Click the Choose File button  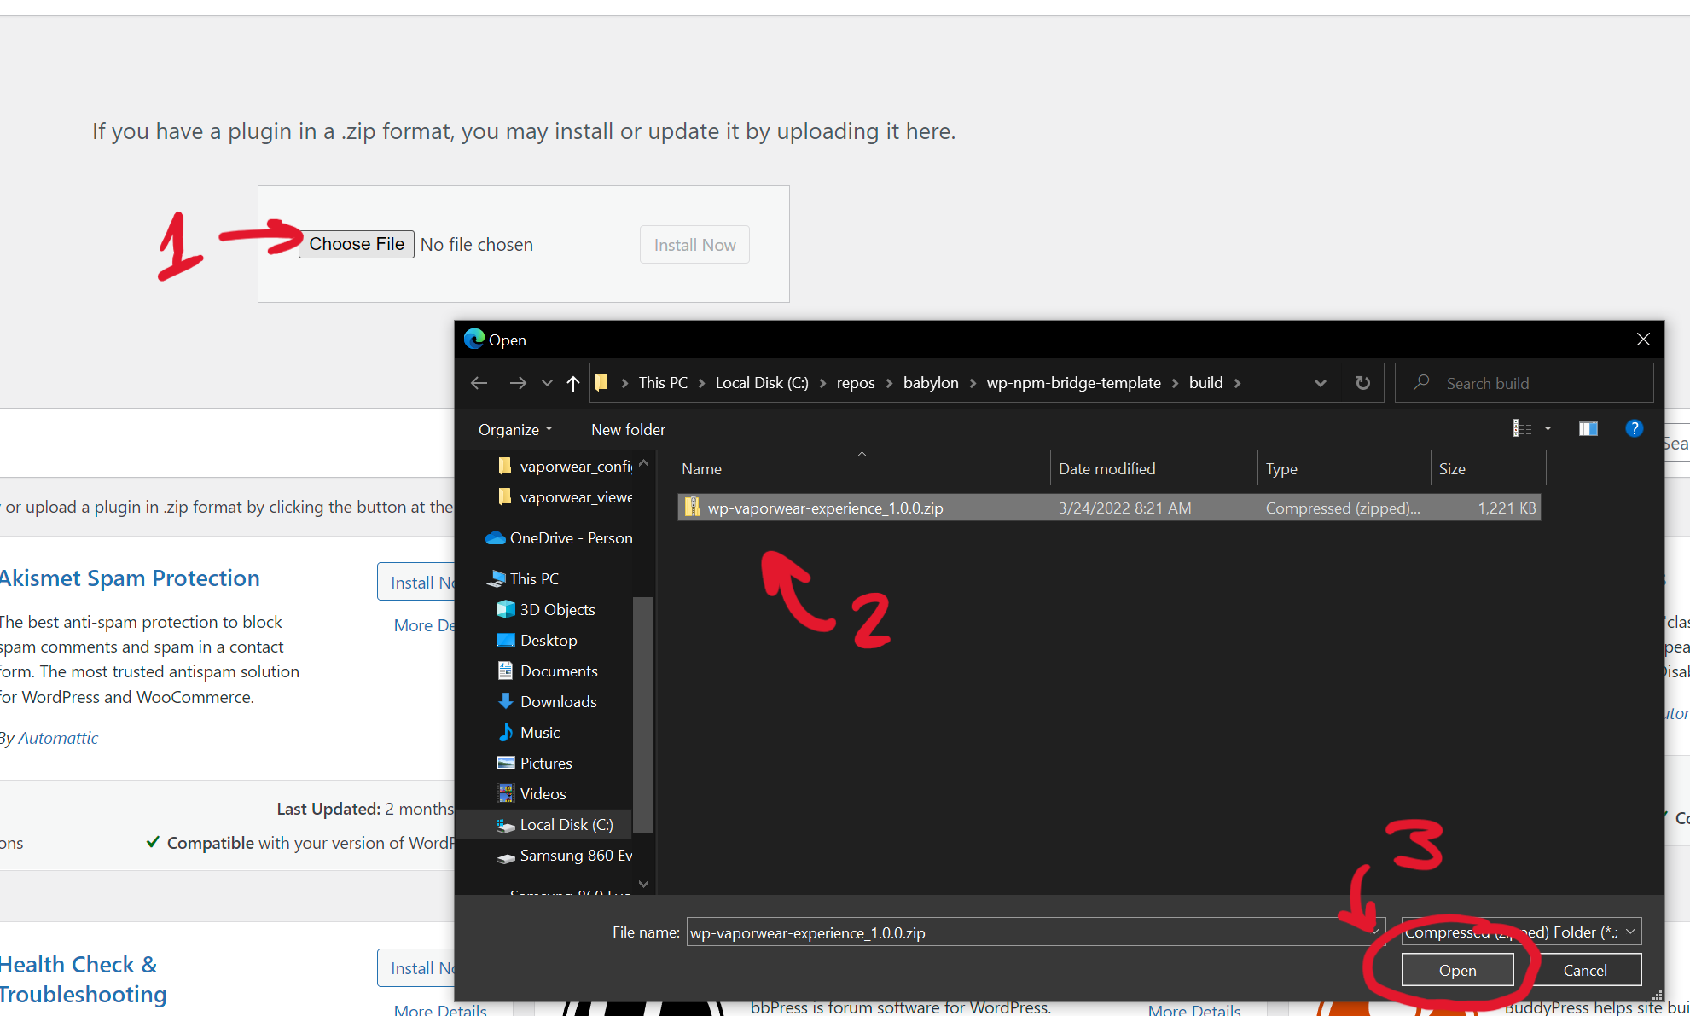point(357,244)
